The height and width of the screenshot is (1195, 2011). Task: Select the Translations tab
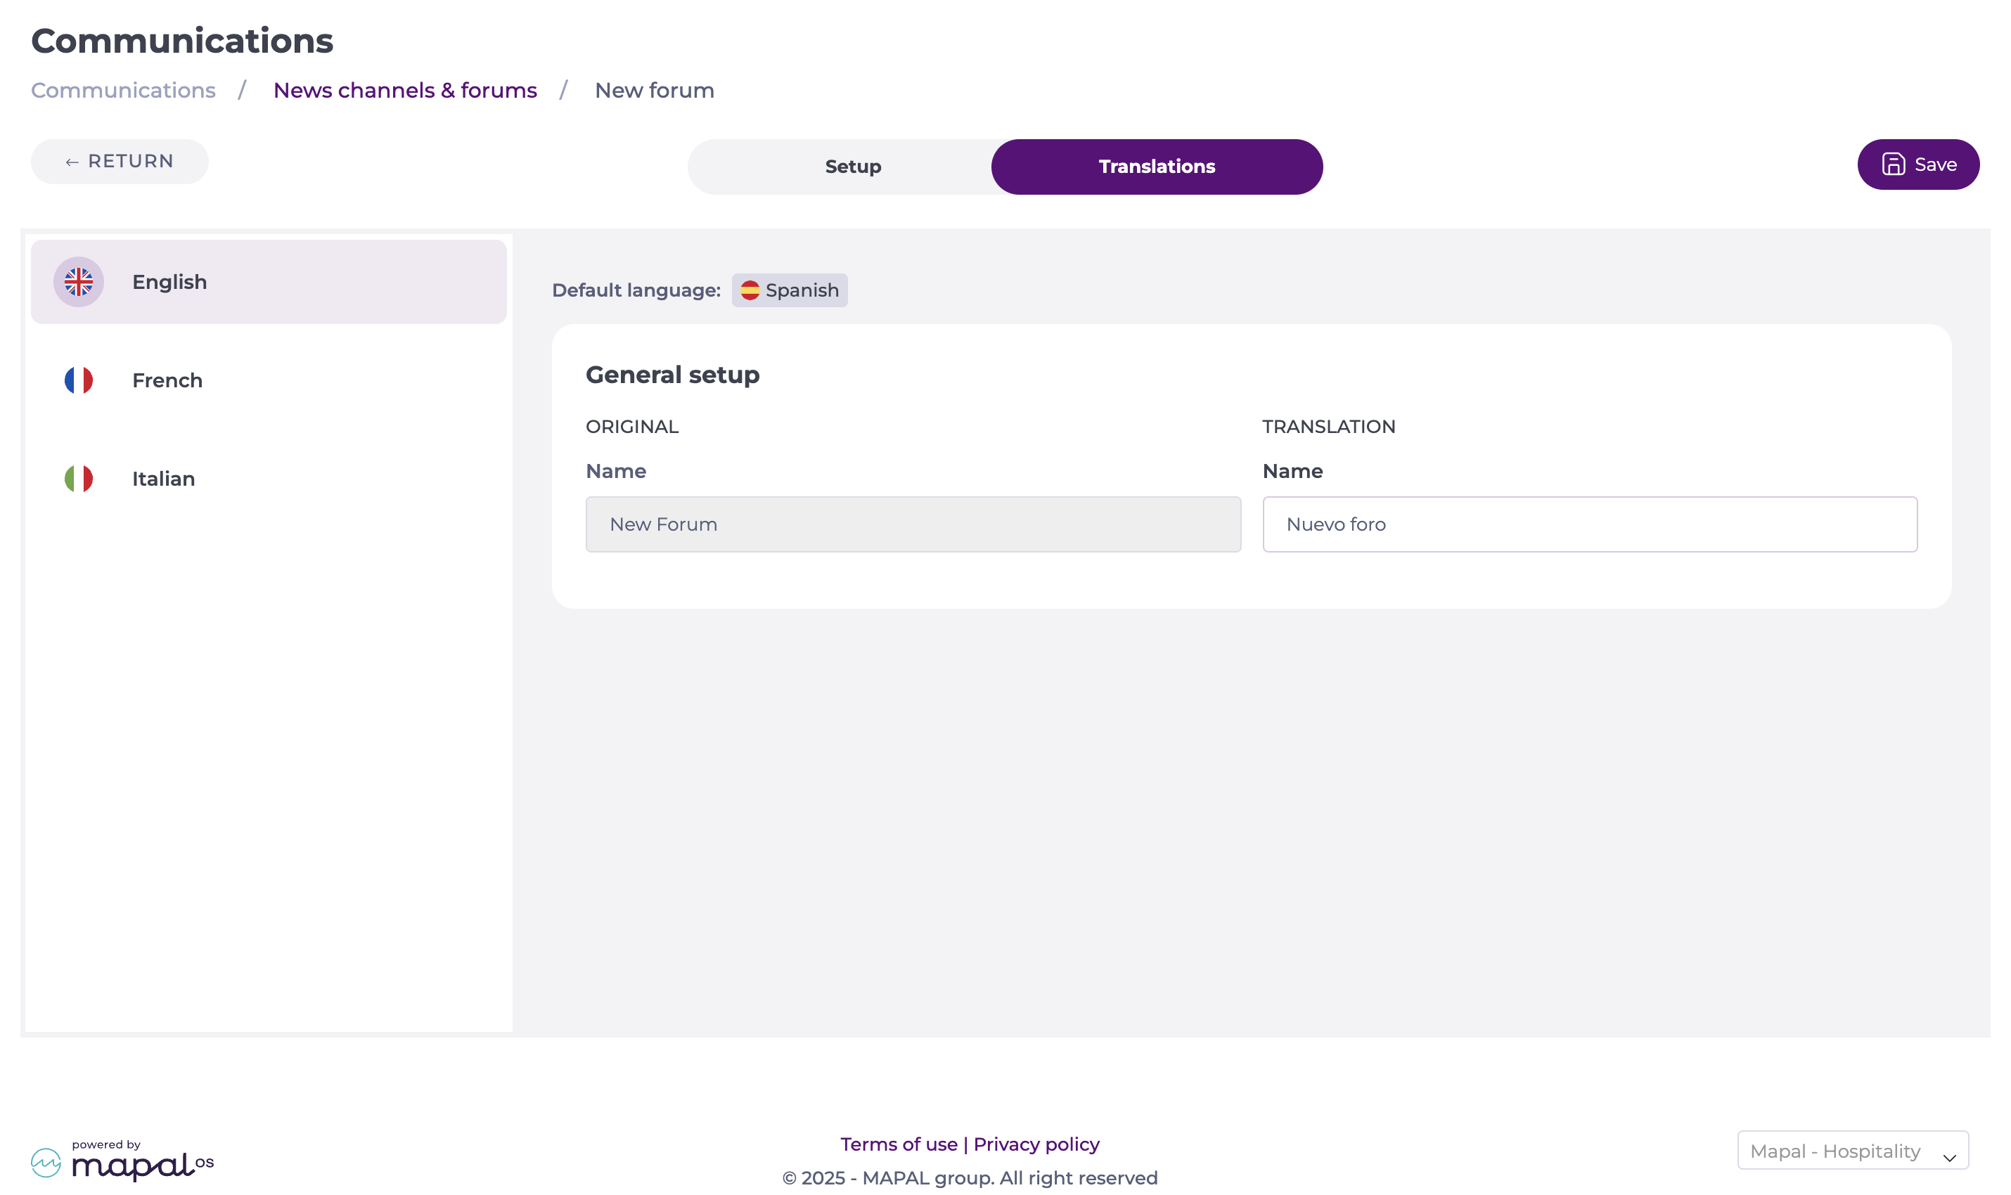[1157, 167]
